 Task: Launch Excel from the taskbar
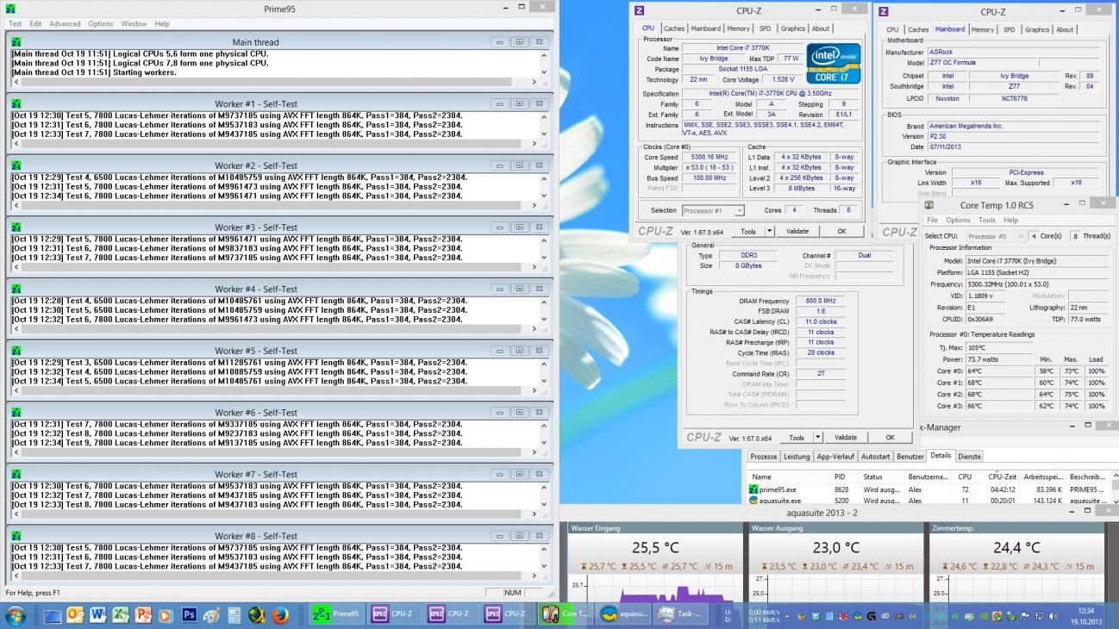tap(120, 615)
